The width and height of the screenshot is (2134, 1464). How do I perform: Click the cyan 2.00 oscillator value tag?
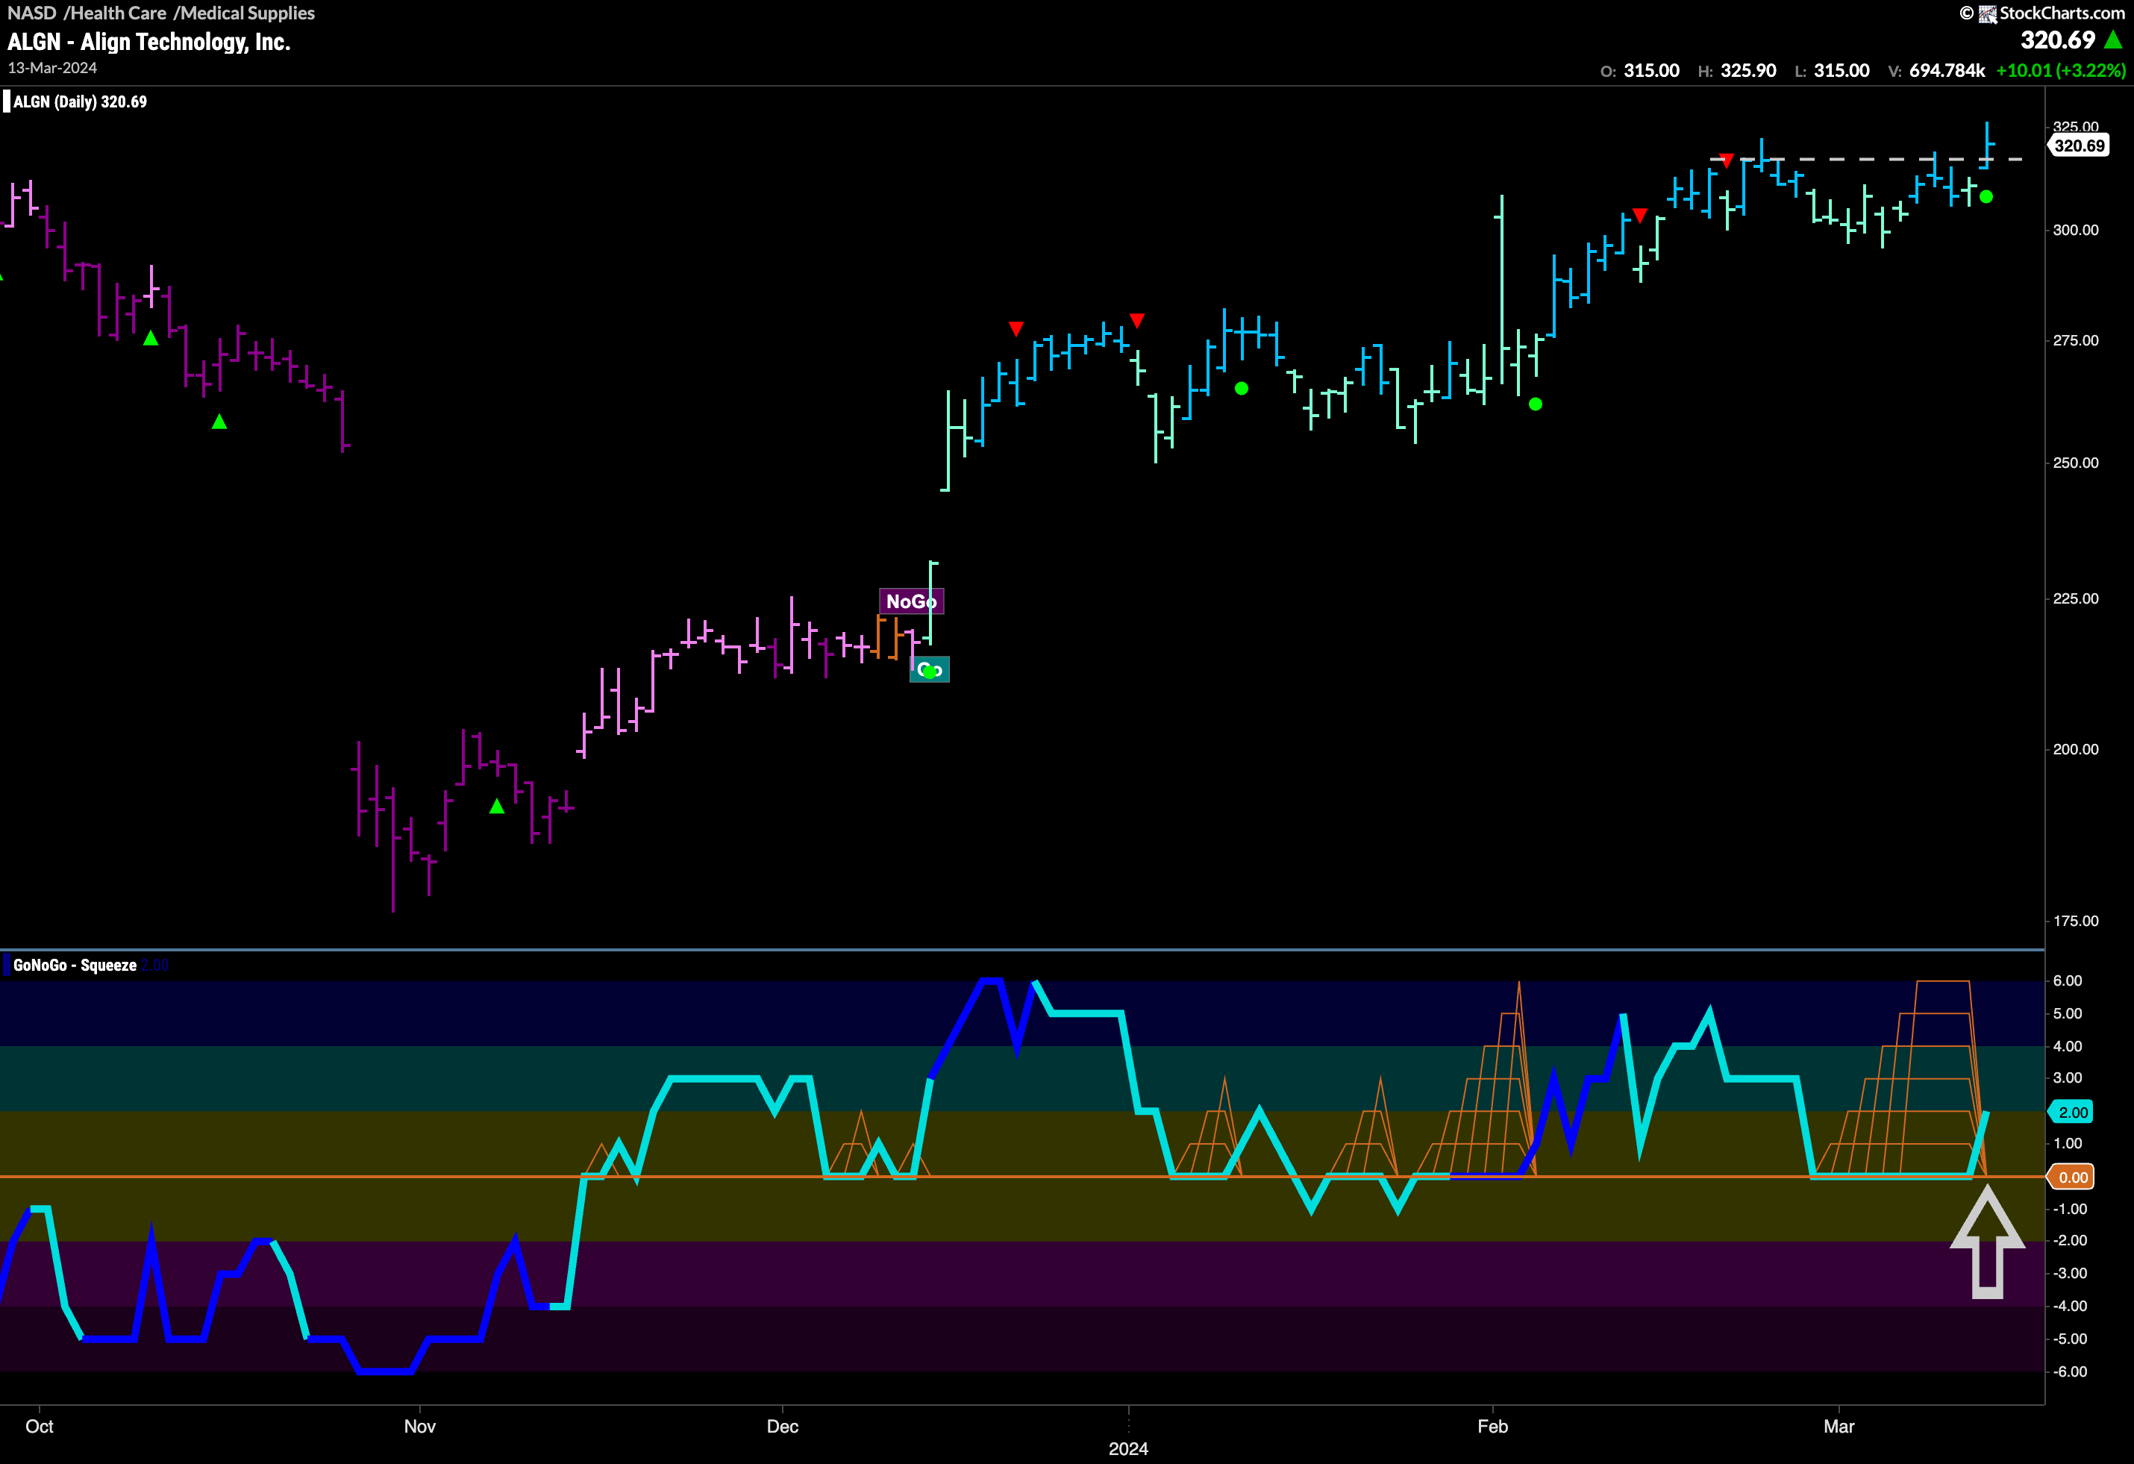(2073, 1113)
